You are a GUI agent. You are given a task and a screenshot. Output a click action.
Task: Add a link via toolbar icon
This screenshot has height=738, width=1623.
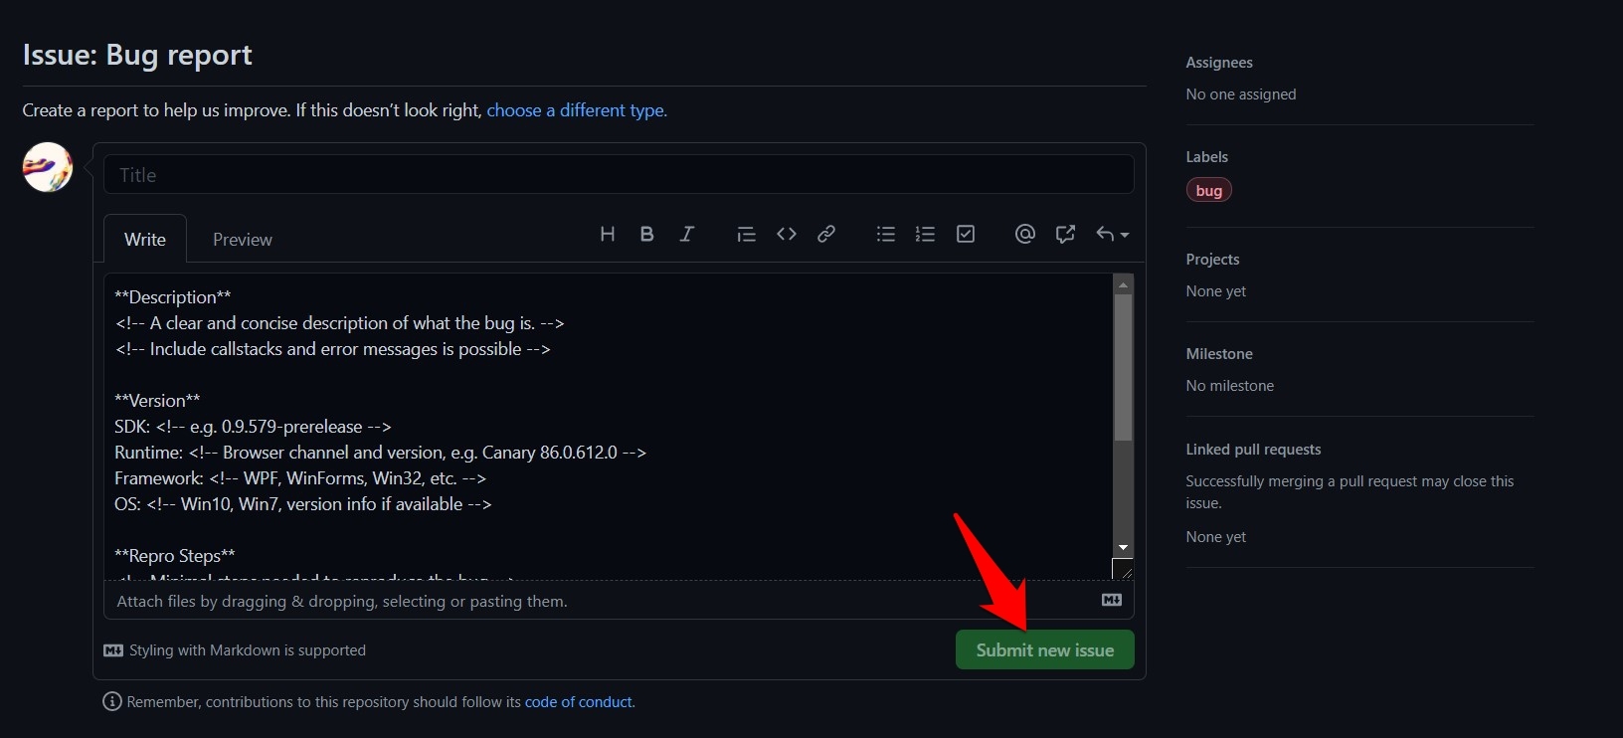pyautogui.click(x=826, y=234)
